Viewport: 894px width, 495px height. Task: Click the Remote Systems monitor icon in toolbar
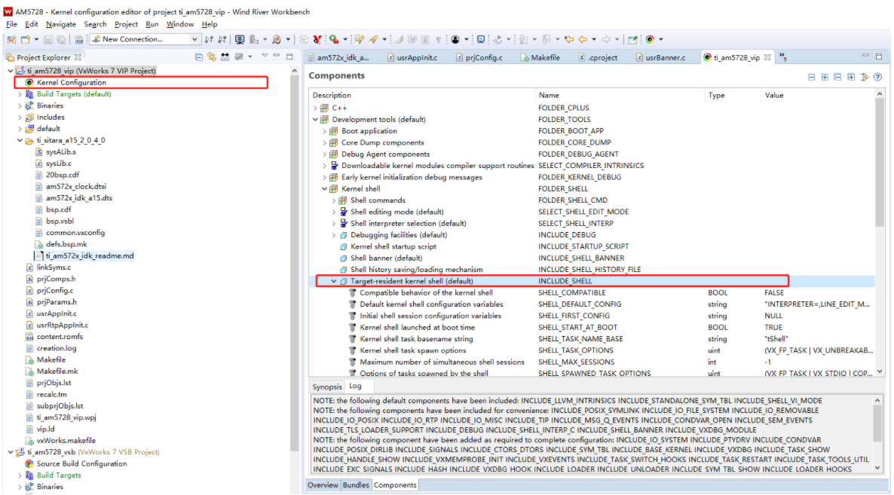[x=238, y=38]
